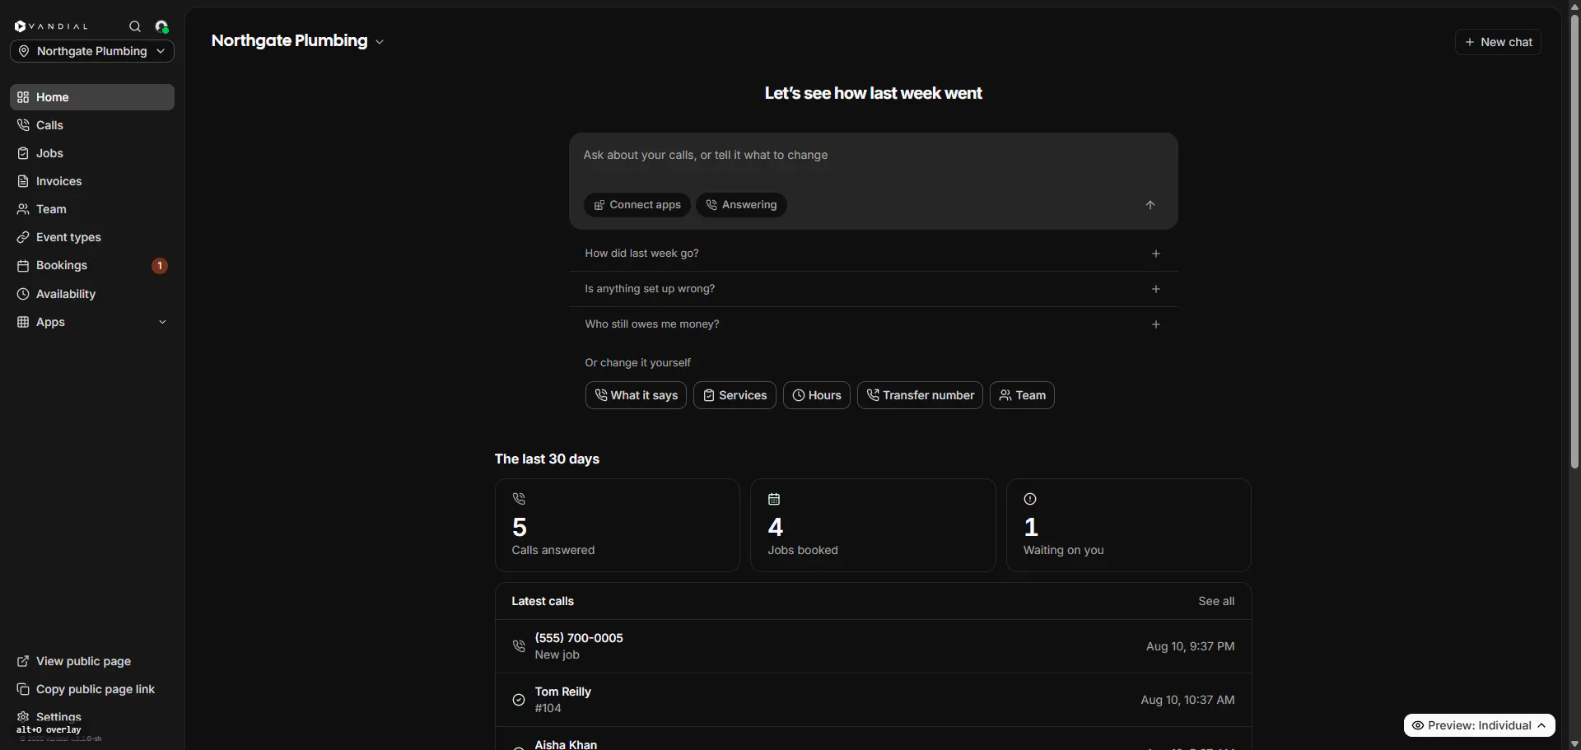Screen dimensions: 1581x750
Task: Click the Bookings notification badge
Action: 160,266
